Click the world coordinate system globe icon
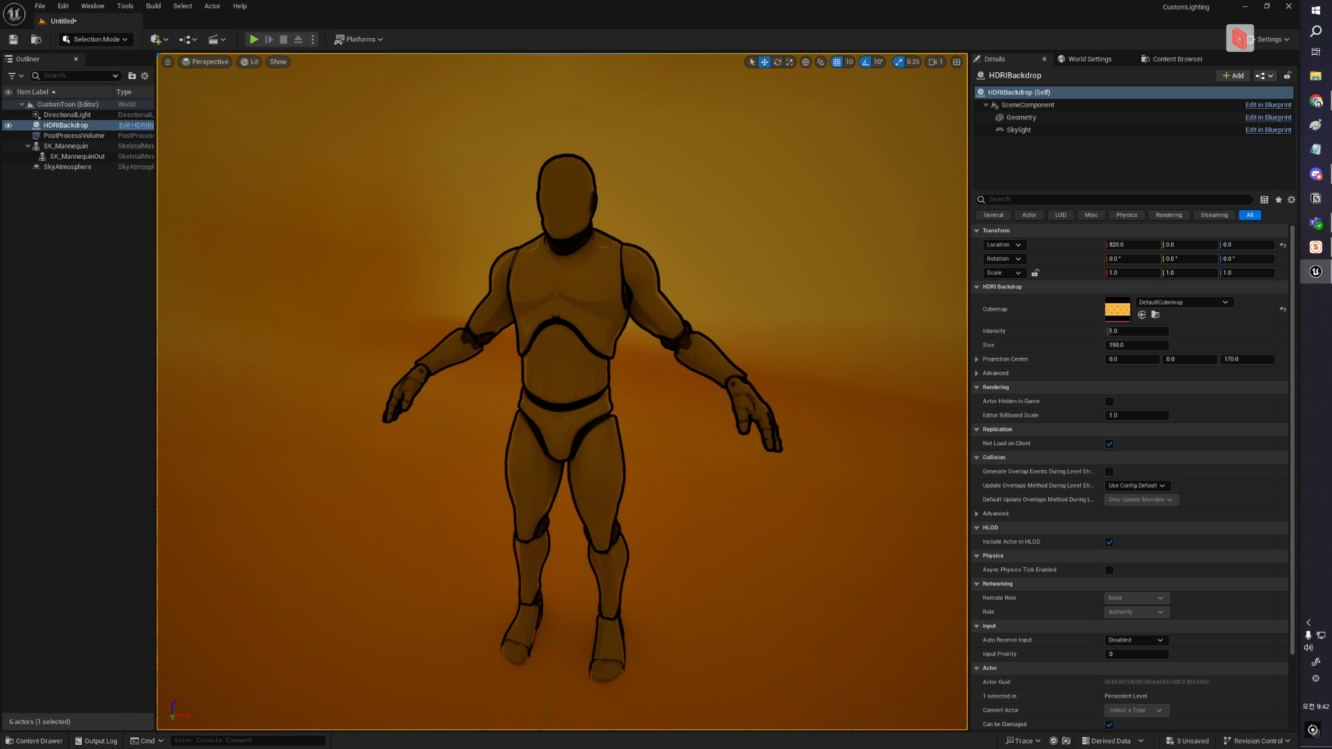The image size is (1332, 749). [805, 62]
